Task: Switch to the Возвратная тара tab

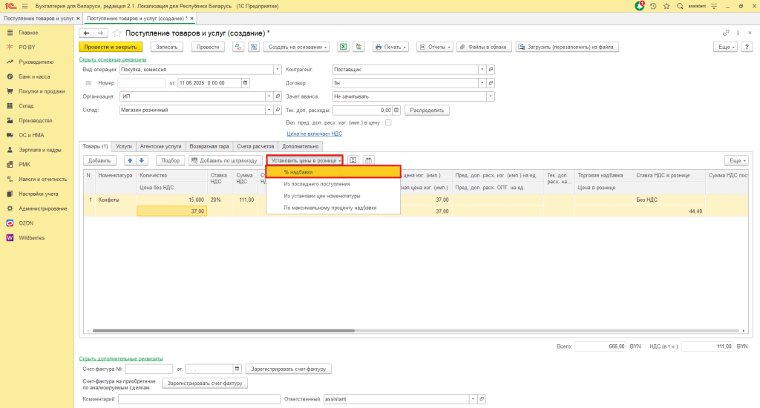Action: coord(209,146)
